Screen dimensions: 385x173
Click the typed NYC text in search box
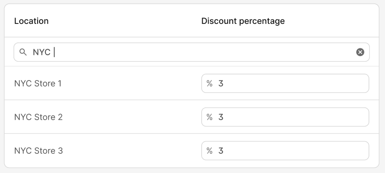point(41,52)
